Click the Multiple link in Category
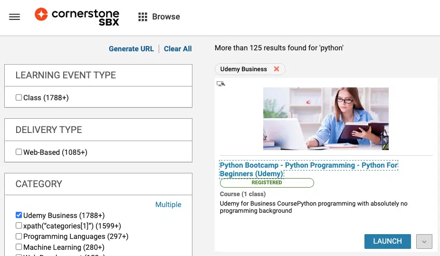This screenshot has height=256, width=440. pyautogui.click(x=168, y=204)
